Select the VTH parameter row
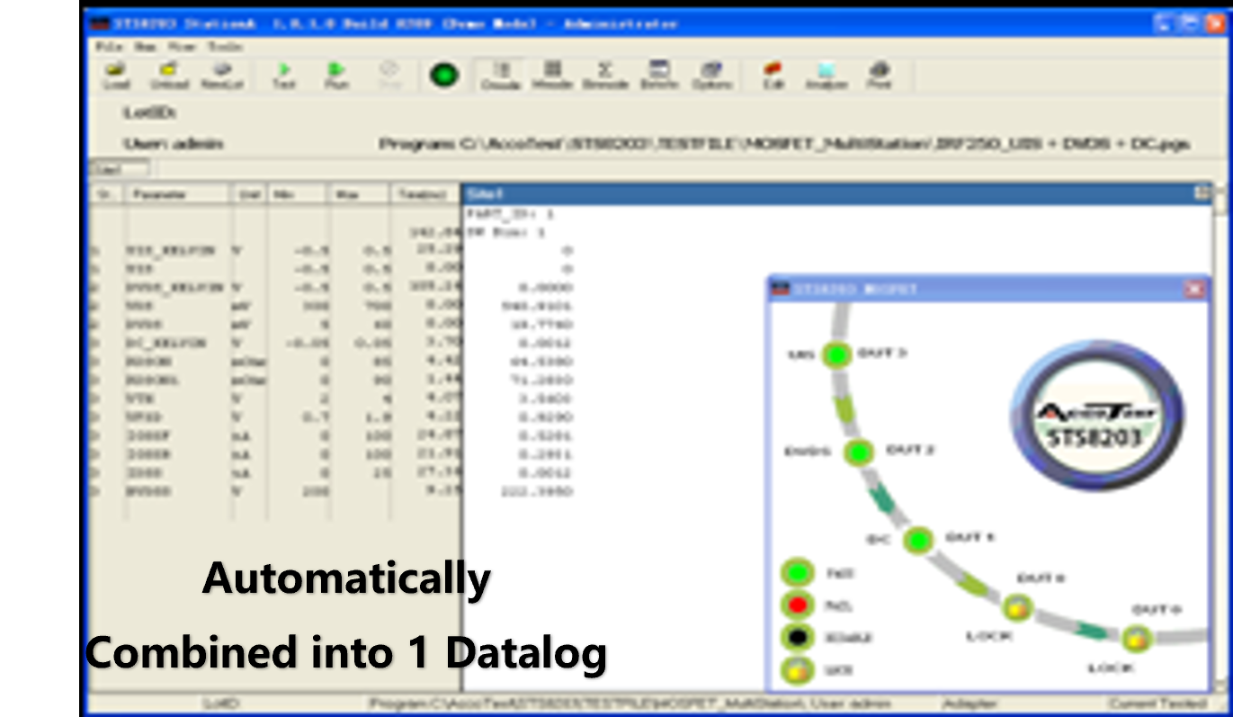The width and height of the screenshot is (1233, 717). click(274, 399)
